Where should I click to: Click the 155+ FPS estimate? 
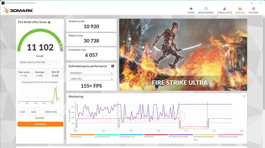pos(91,86)
